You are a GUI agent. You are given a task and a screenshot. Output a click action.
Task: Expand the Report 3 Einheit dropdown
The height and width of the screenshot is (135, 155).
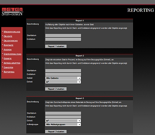coord(63,121)
